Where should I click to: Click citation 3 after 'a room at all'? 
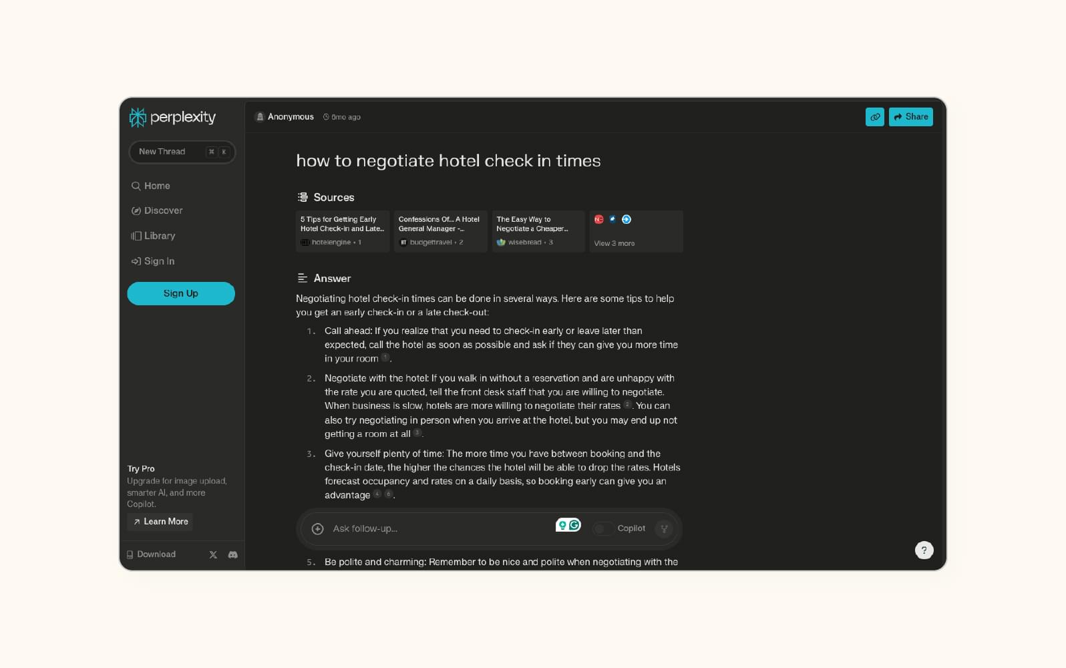417,433
